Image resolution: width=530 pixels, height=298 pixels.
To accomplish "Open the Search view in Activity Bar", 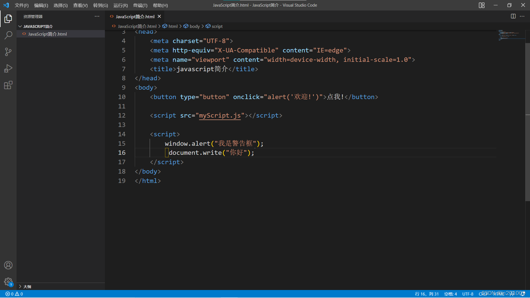I will [8, 35].
